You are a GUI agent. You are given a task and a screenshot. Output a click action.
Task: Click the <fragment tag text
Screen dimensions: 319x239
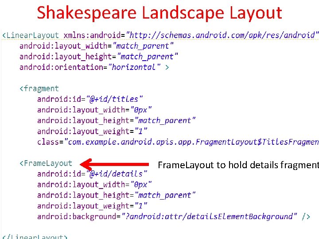(39, 89)
